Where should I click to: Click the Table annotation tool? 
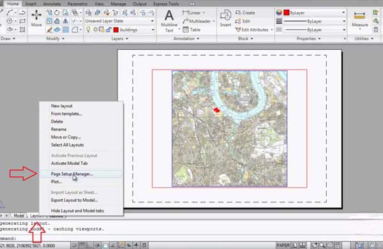[x=191, y=30]
